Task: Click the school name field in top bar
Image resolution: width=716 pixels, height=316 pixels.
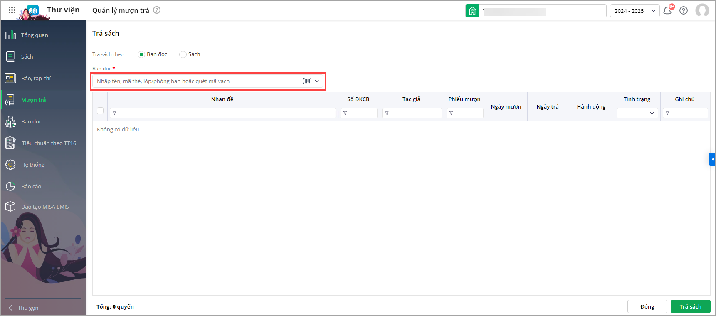Action: pyautogui.click(x=543, y=11)
